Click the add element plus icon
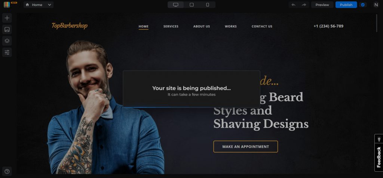This screenshot has width=383, height=178. [x=7, y=18]
